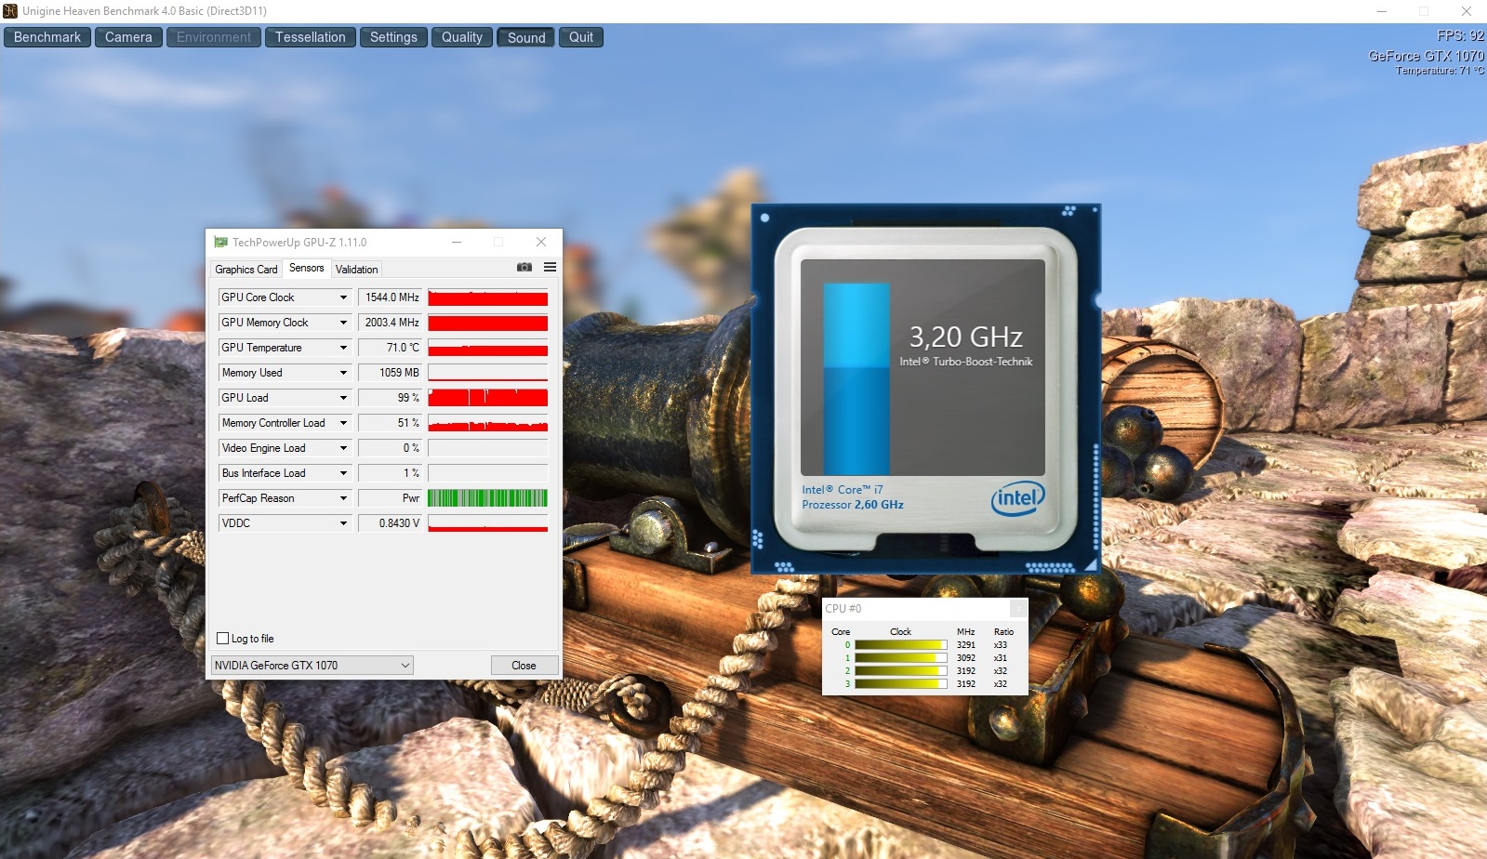
Task: Click the 99 % GPU load value
Action: [391, 398]
